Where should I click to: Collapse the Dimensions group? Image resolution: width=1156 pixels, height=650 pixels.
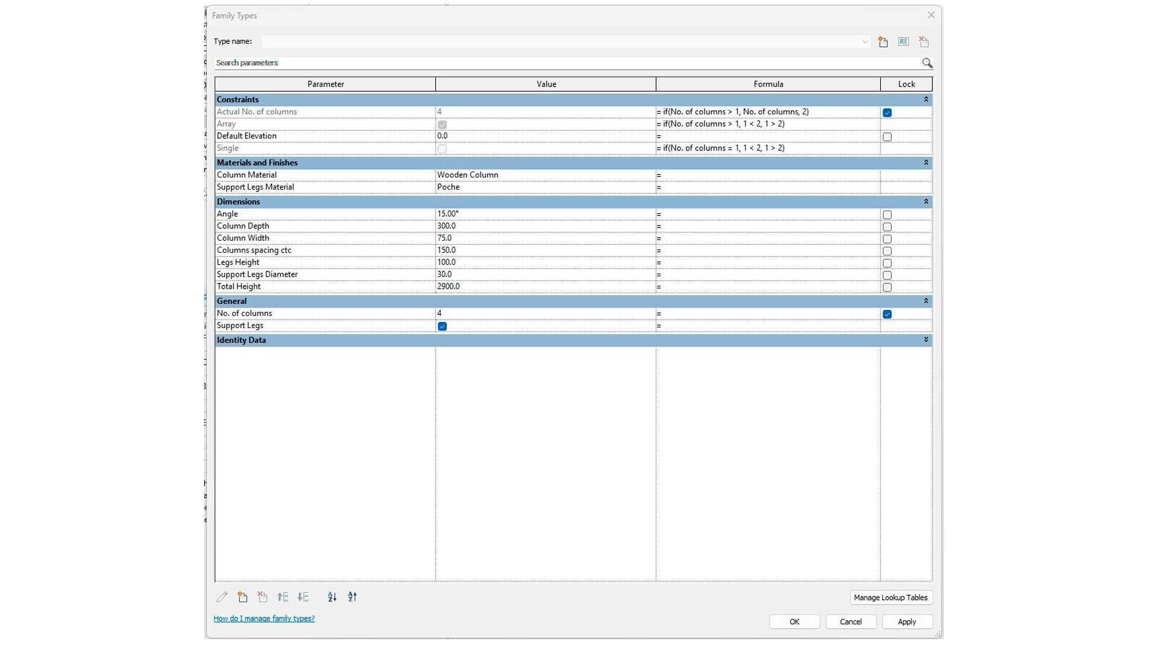tap(926, 202)
